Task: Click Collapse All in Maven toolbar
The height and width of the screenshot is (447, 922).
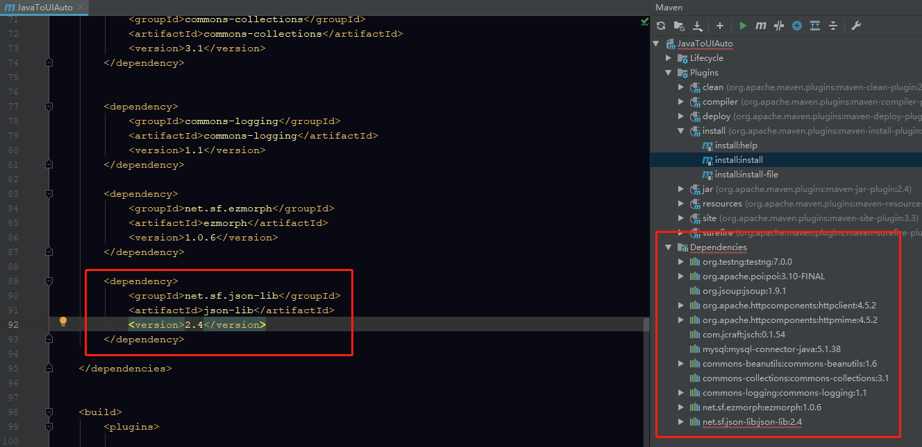Action: (833, 26)
